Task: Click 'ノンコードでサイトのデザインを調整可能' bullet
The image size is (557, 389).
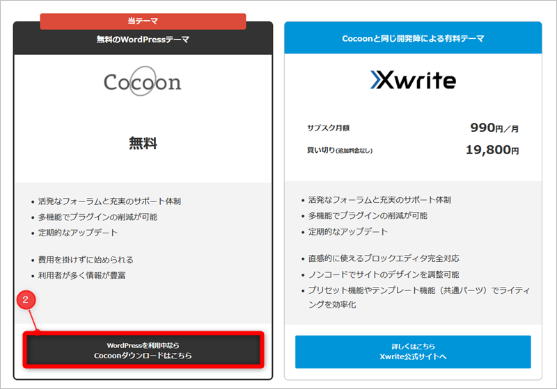Action: point(384,274)
